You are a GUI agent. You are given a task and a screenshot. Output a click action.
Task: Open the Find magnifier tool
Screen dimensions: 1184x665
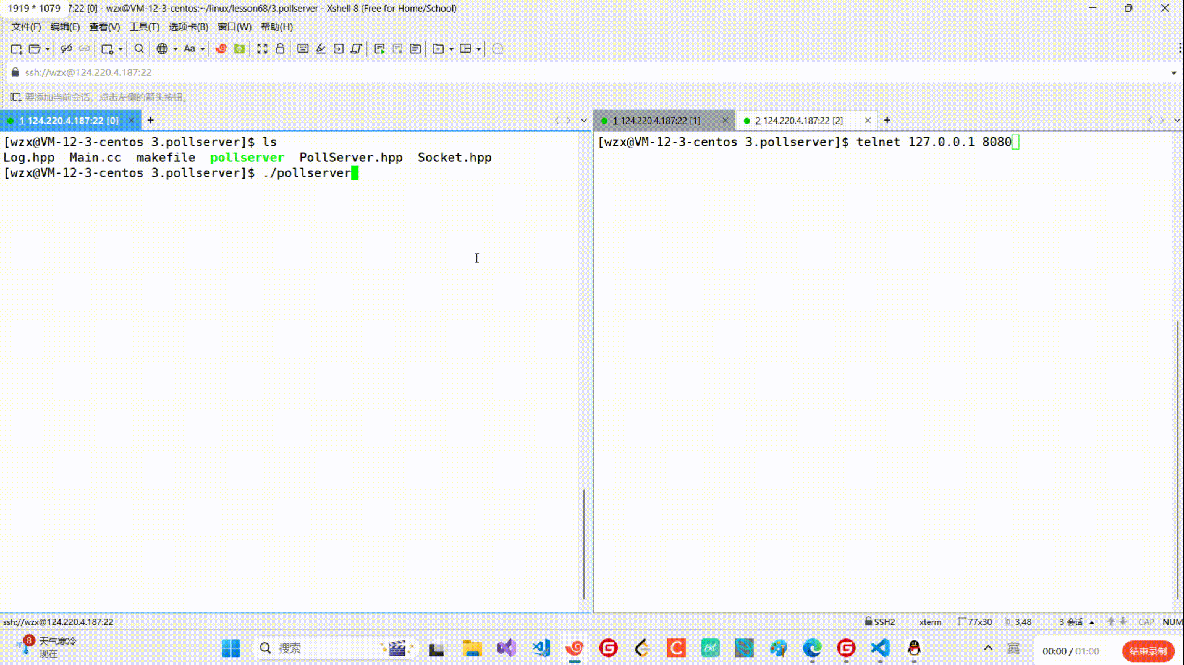point(139,49)
